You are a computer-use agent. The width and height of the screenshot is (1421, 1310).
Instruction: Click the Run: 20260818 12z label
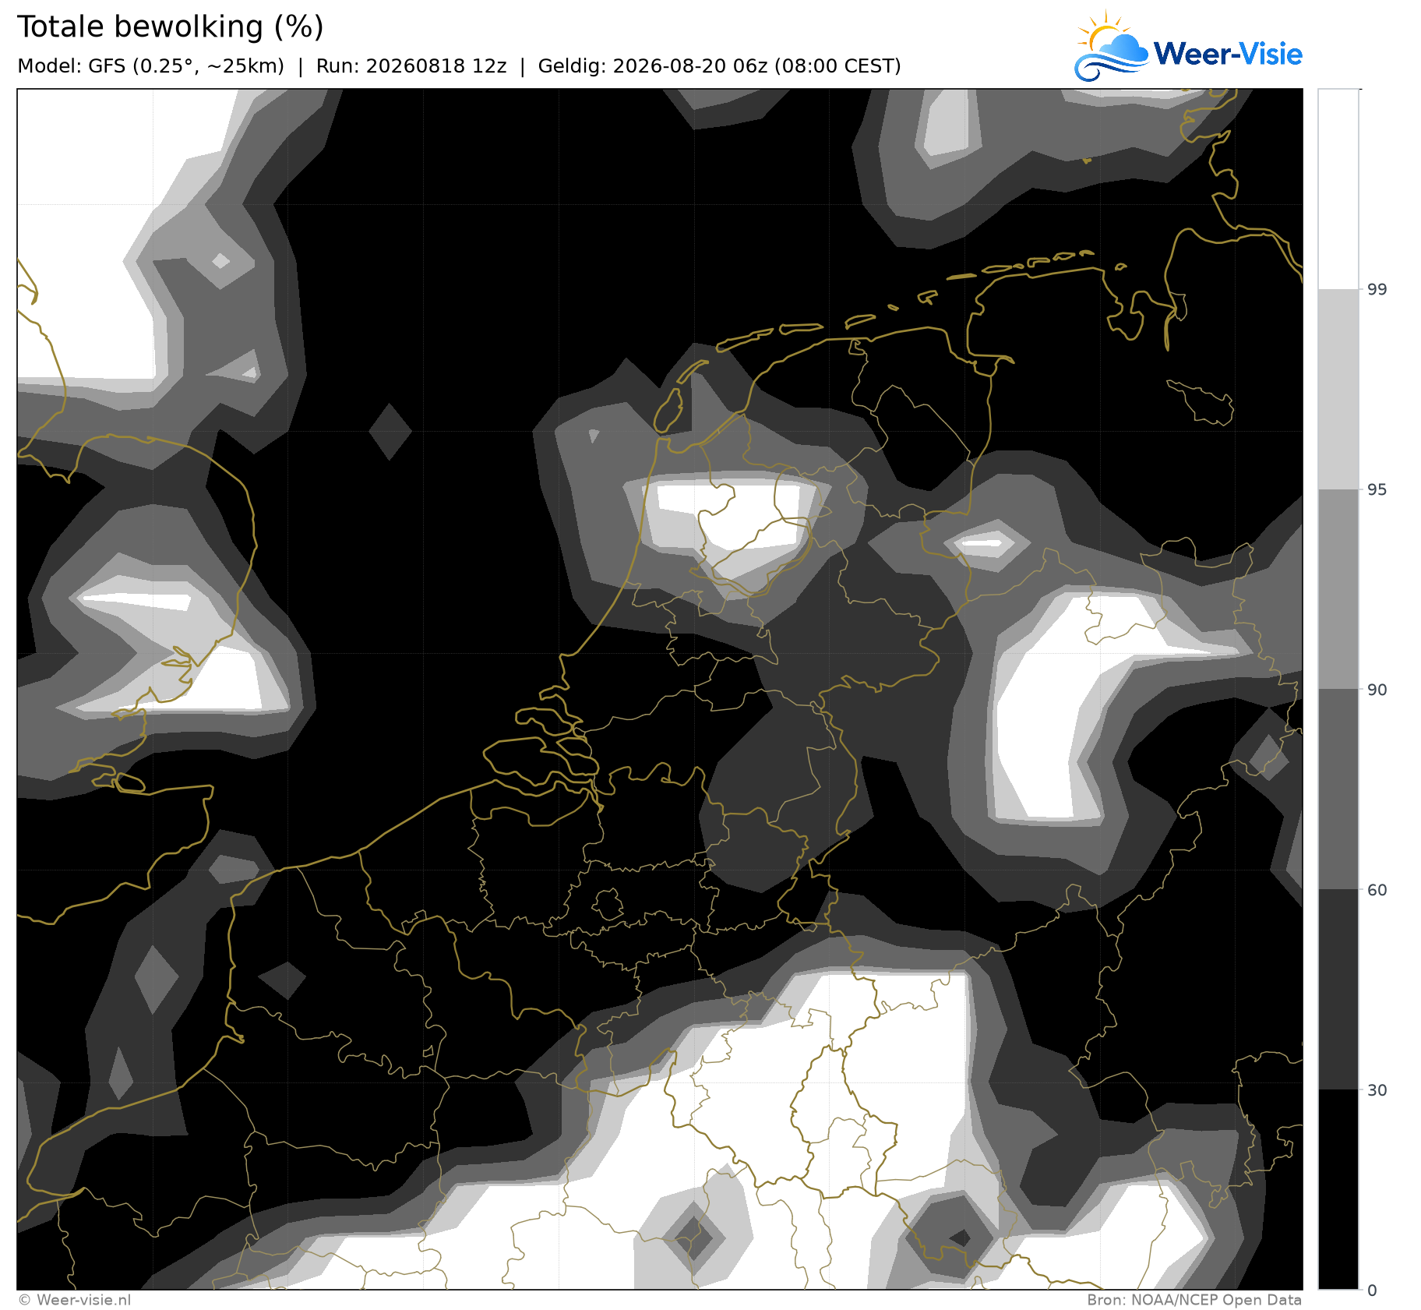(x=411, y=66)
